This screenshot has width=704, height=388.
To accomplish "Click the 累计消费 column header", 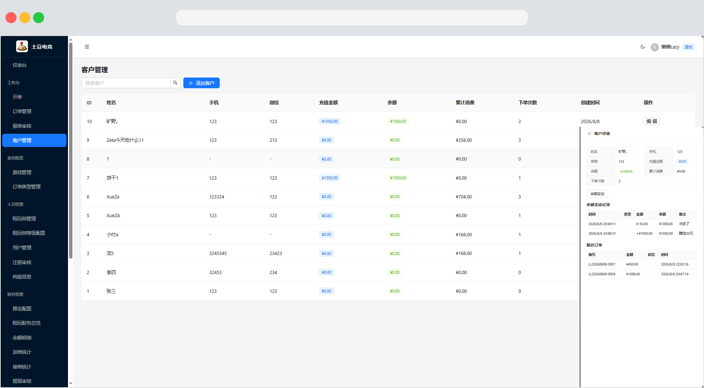I will [465, 103].
